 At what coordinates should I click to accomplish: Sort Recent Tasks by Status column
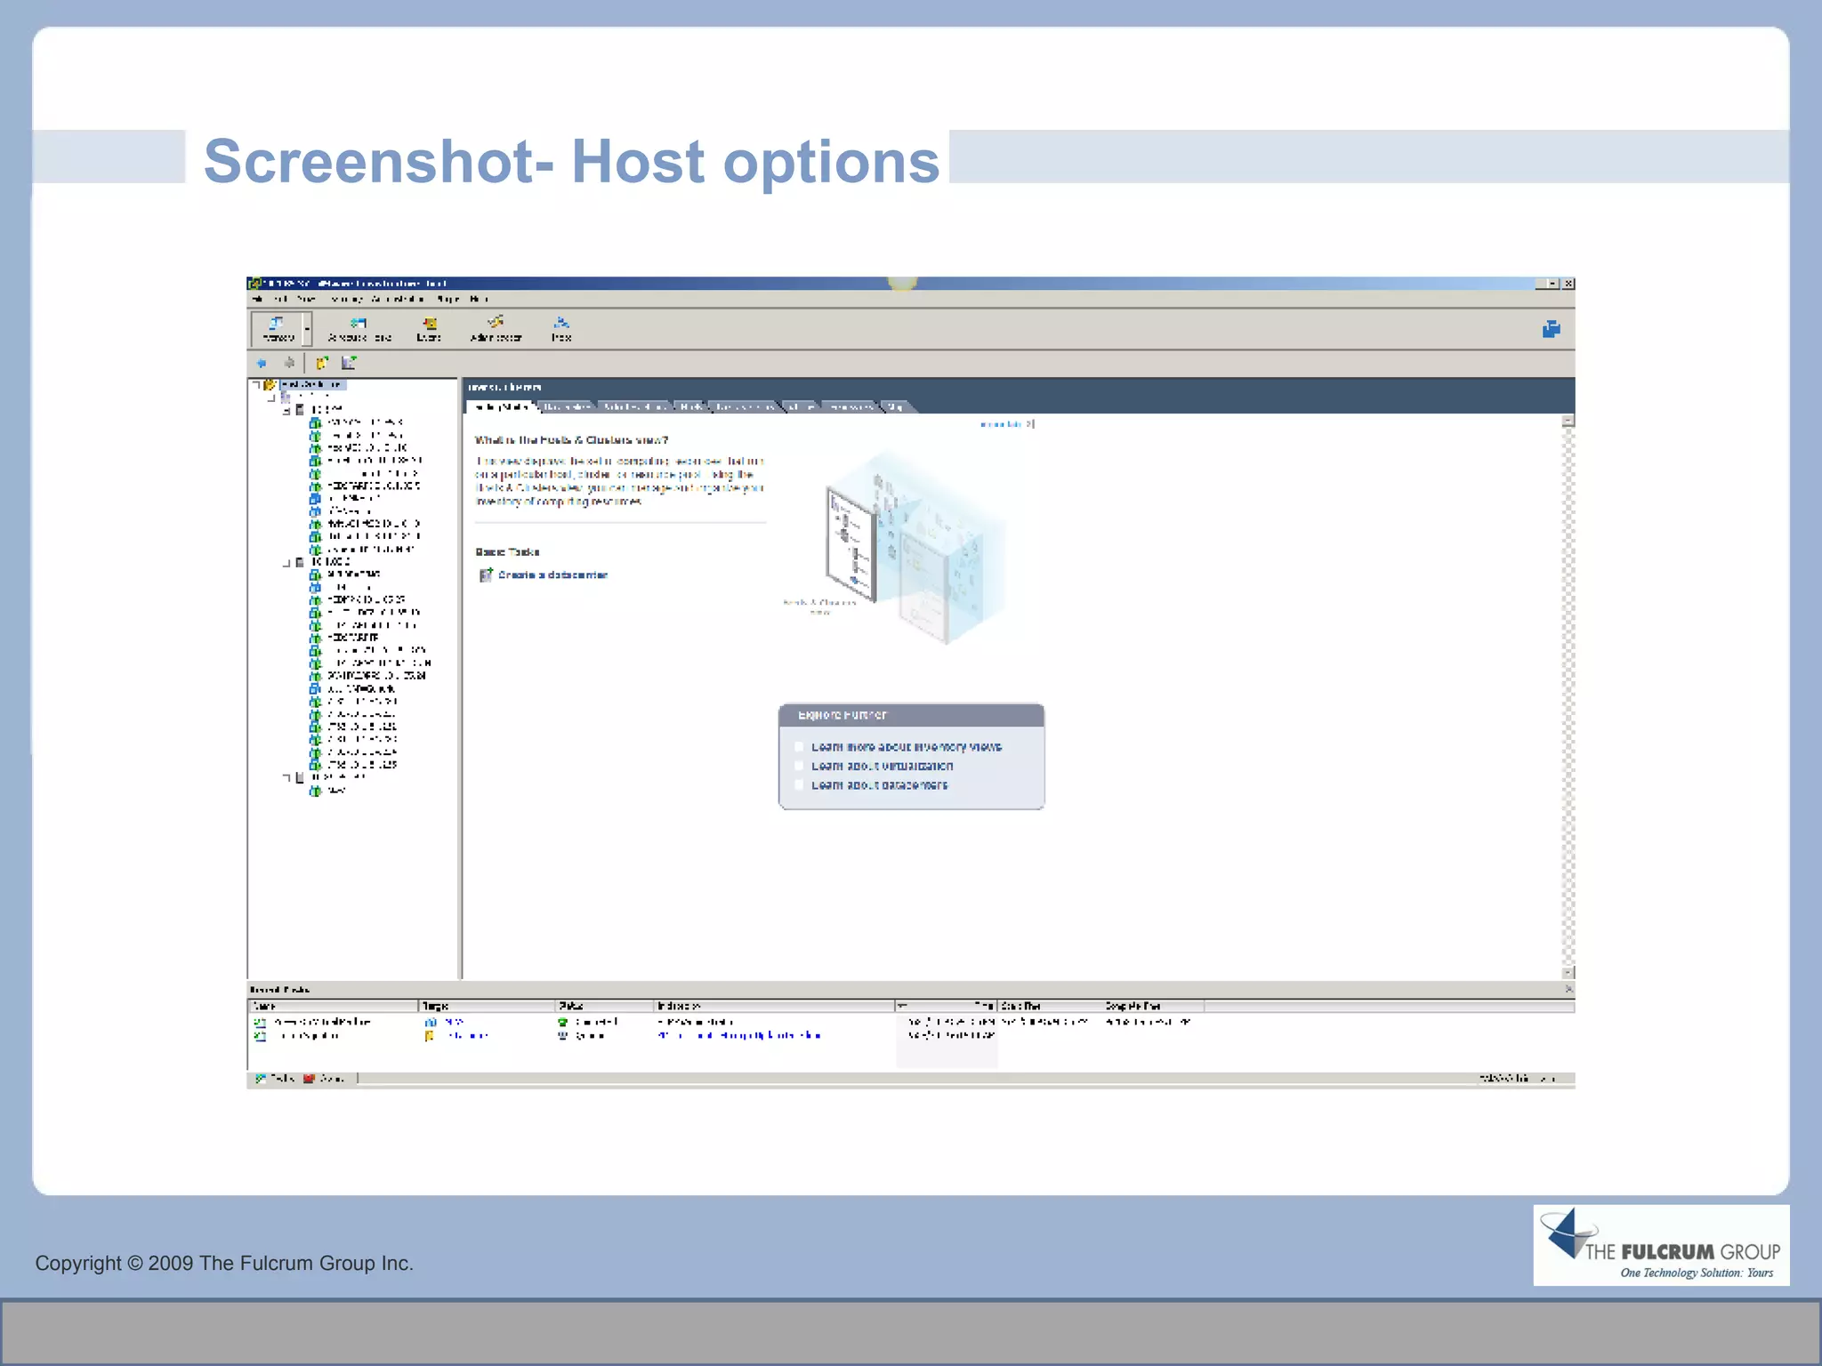pos(606,1006)
